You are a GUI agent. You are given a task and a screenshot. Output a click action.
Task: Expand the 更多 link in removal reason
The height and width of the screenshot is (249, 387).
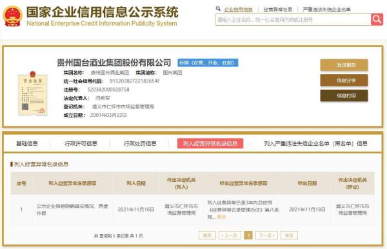221,217
